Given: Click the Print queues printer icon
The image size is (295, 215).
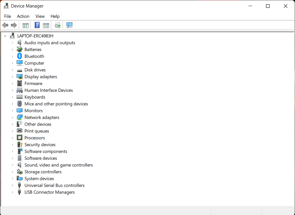Looking at the screenshot, I should click(19, 131).
